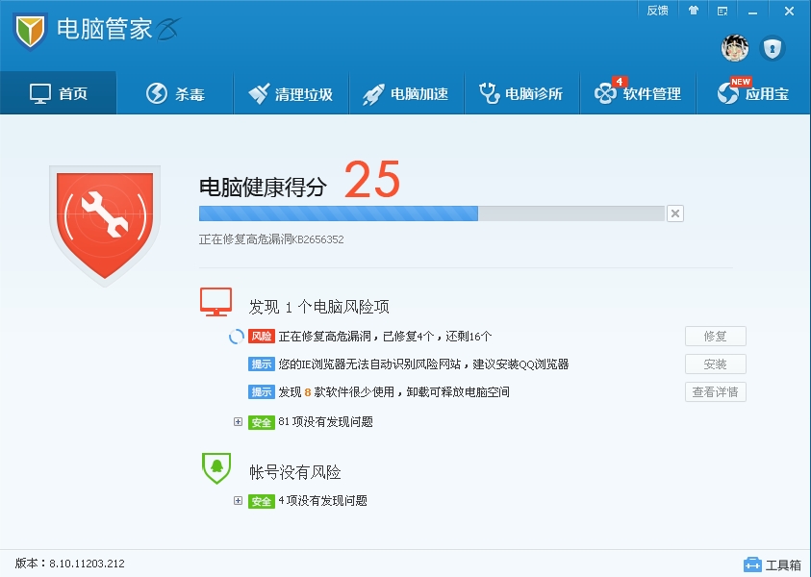Open the account protection lock shield icon
811x577 pixels.
point(773,49)
